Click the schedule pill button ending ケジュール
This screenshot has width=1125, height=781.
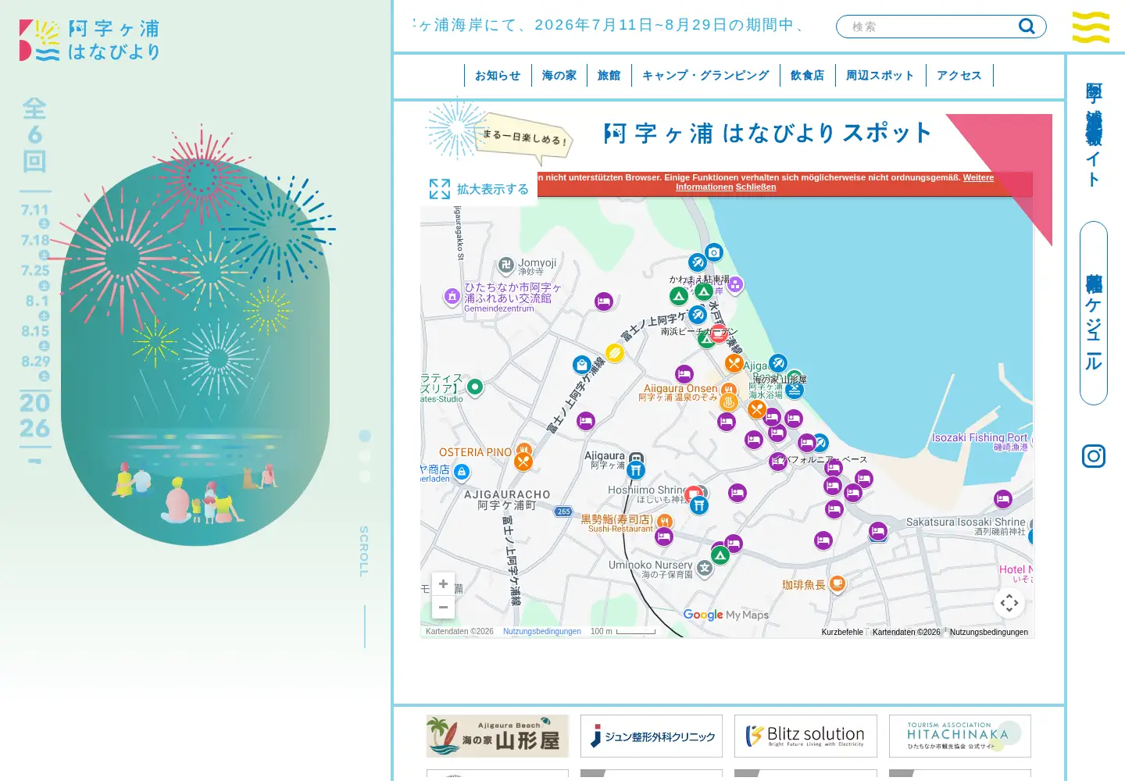[1094, 313]
